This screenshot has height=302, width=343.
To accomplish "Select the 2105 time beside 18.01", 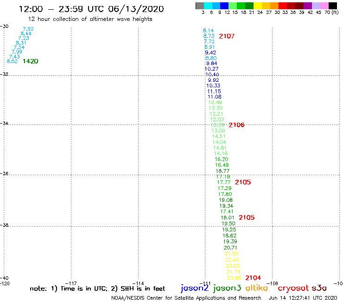I will point(247,217).
